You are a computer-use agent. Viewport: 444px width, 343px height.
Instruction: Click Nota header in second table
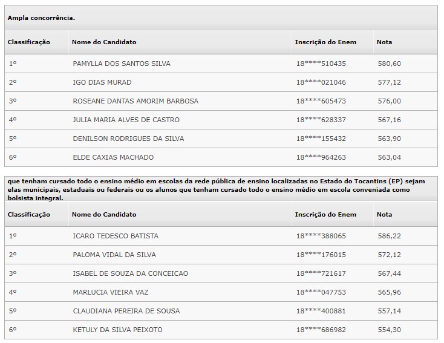[x=384, y=214]
